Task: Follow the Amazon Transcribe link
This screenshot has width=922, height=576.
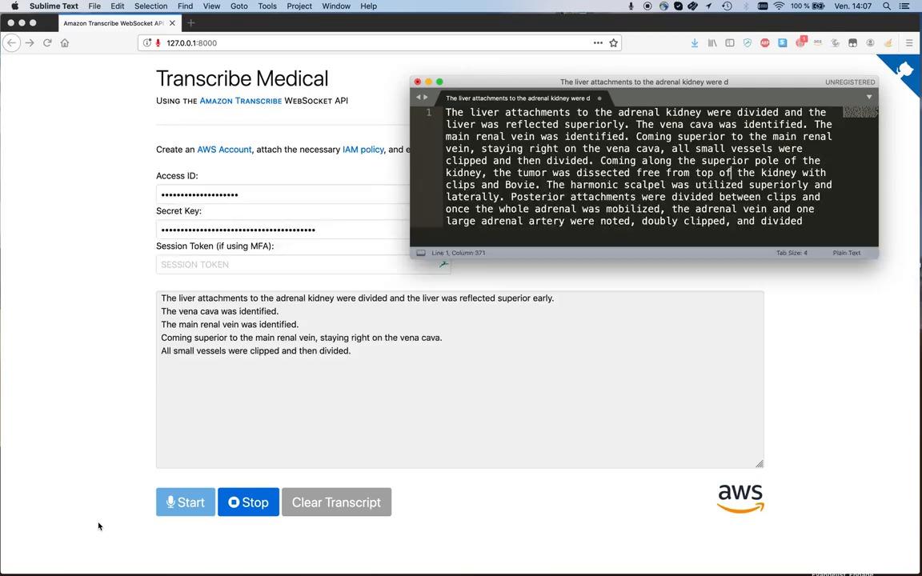Action: [x=240, y=101]
